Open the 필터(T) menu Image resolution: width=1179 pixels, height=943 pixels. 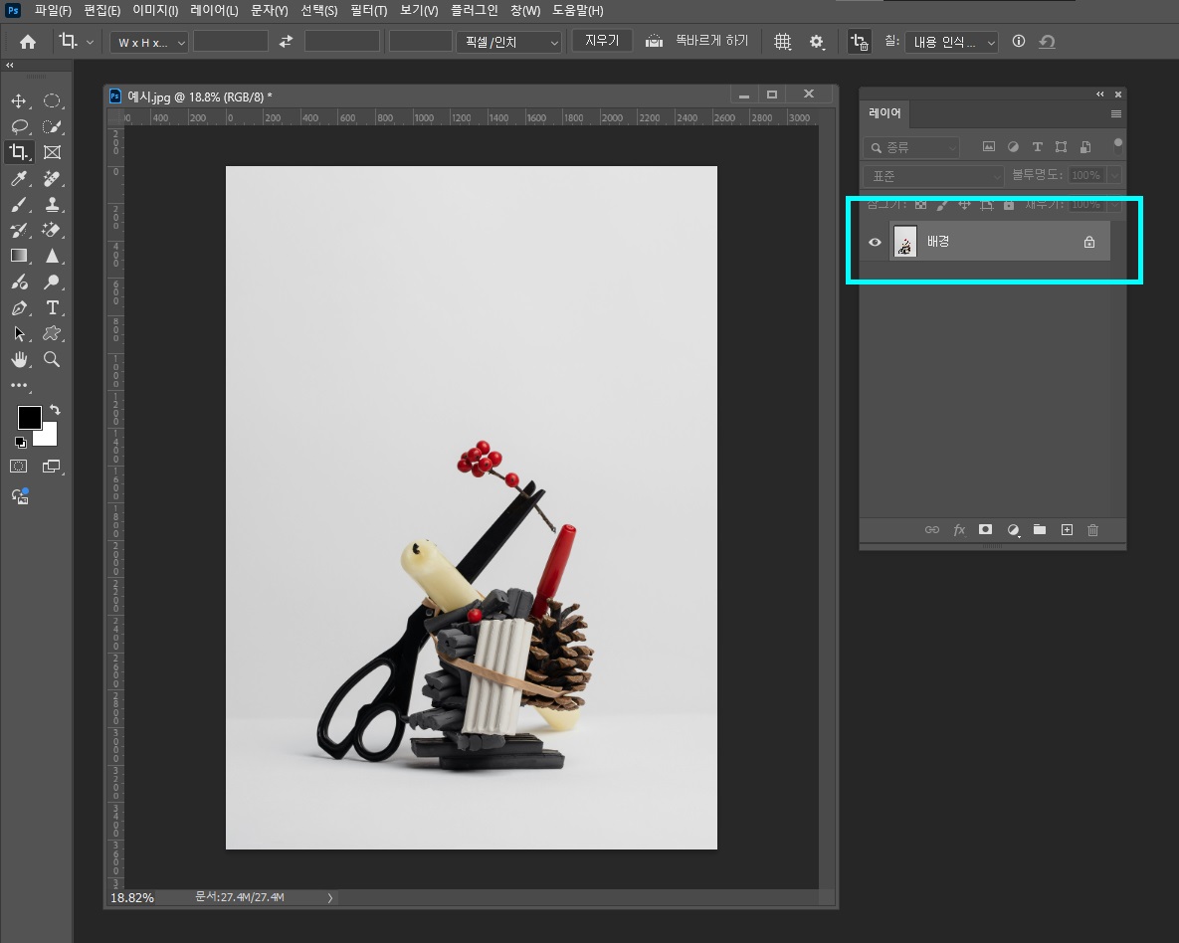(x=368, y=11)
